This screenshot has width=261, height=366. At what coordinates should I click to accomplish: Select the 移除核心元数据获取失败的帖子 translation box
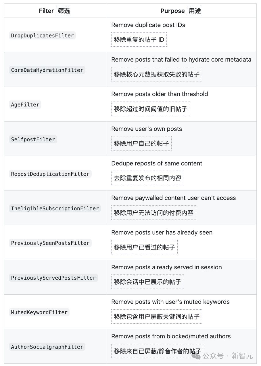(157, 74)
